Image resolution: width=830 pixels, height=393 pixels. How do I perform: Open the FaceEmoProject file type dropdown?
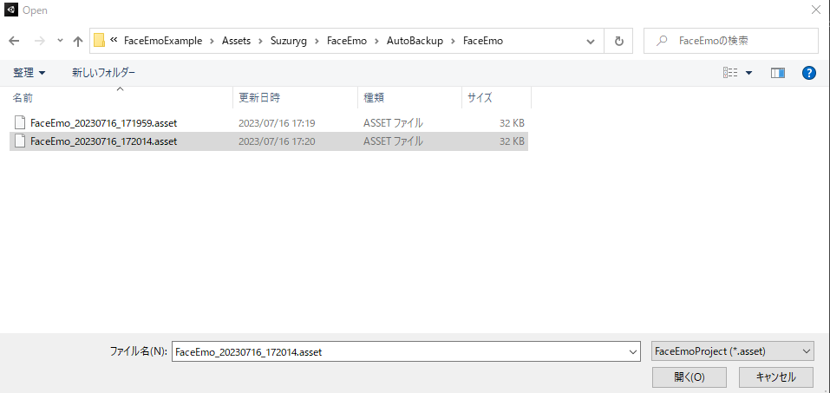(732, 351)
